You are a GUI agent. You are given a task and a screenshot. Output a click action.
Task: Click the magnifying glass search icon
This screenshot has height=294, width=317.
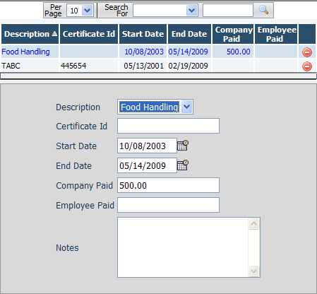point(263,10)
